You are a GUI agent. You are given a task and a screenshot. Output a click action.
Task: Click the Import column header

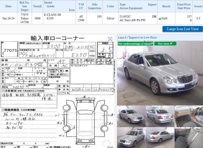point(152,4)
